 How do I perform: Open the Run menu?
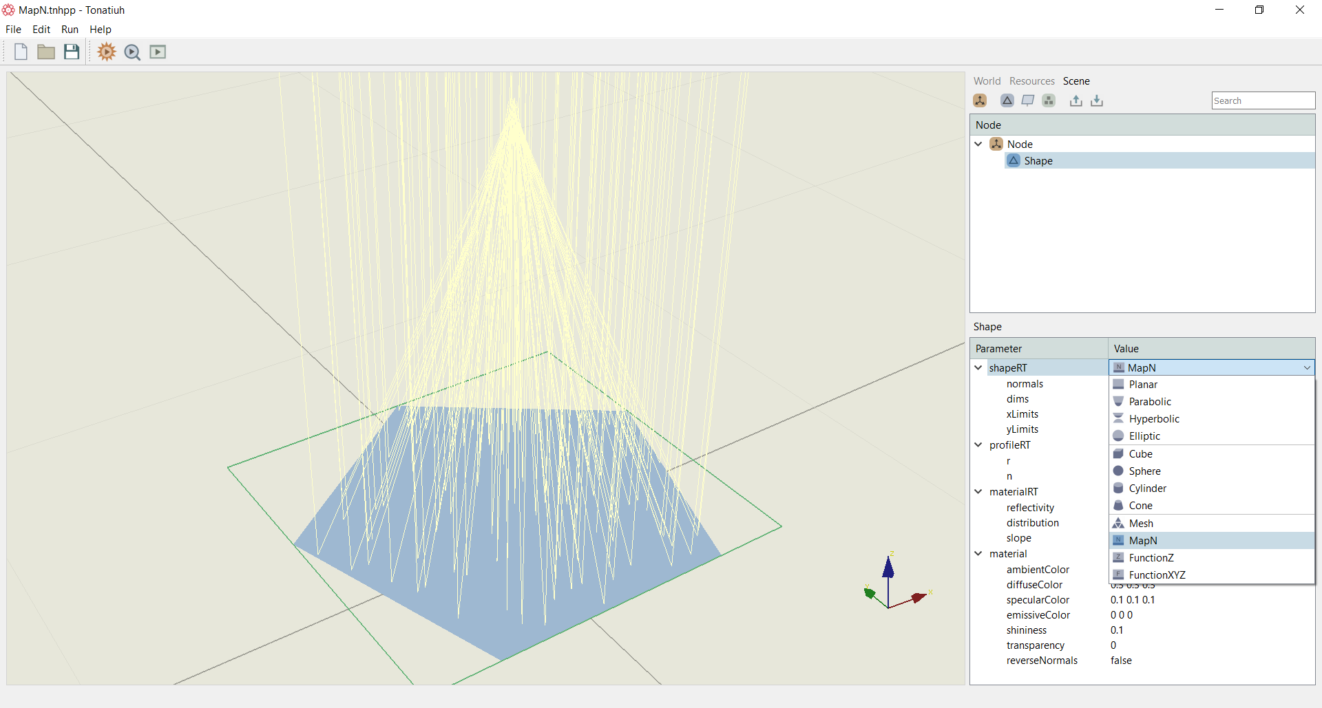(x=70, y=30)
